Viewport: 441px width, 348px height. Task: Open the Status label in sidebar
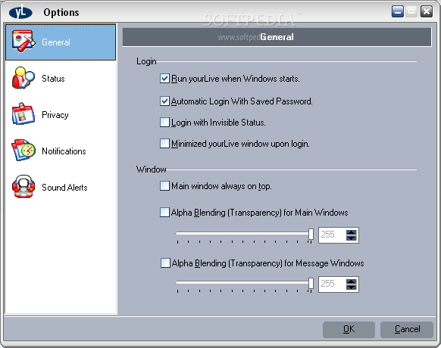pyautogui.click(x=53, y=79)
